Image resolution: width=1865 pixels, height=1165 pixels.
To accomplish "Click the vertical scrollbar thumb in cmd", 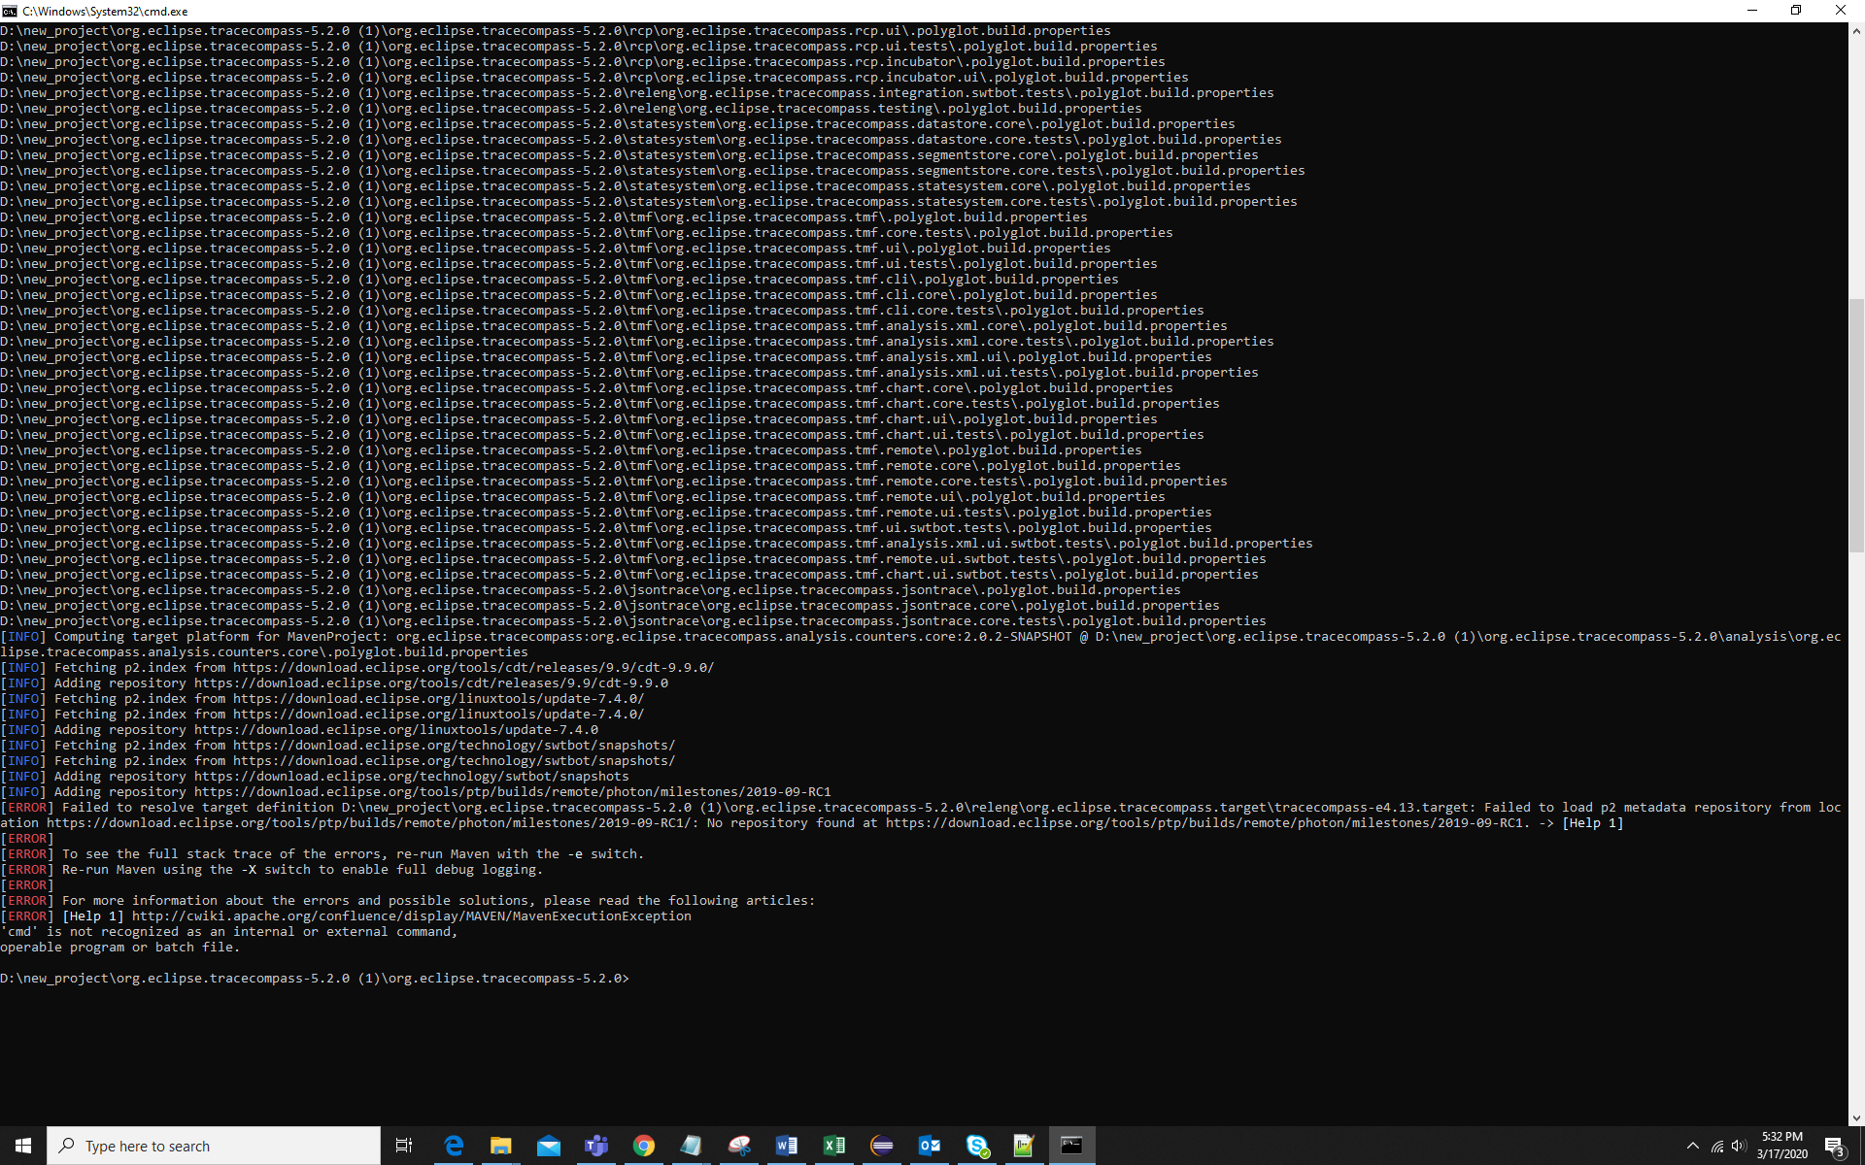I will [1856, 425].
